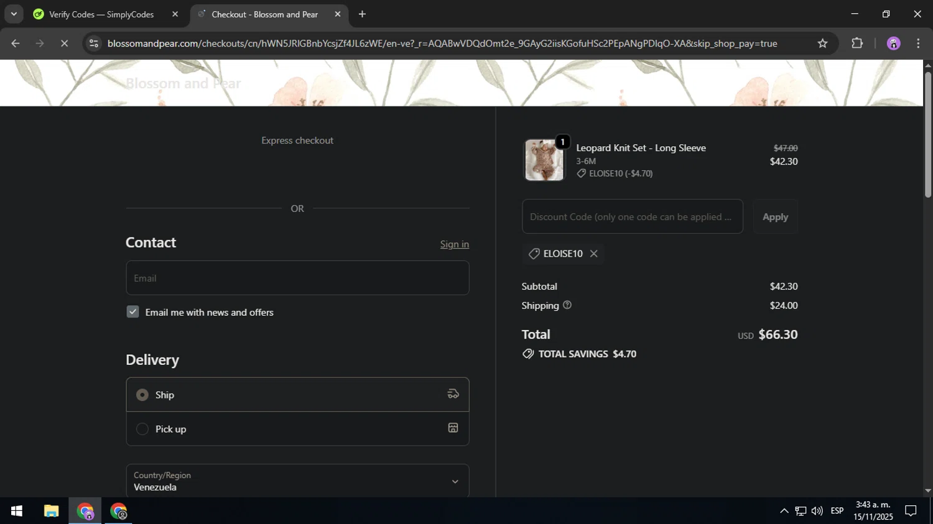Screen dimensions: 933x524
Task: Click the blossomandpear.com address bar URL
Action: (442, 44)
